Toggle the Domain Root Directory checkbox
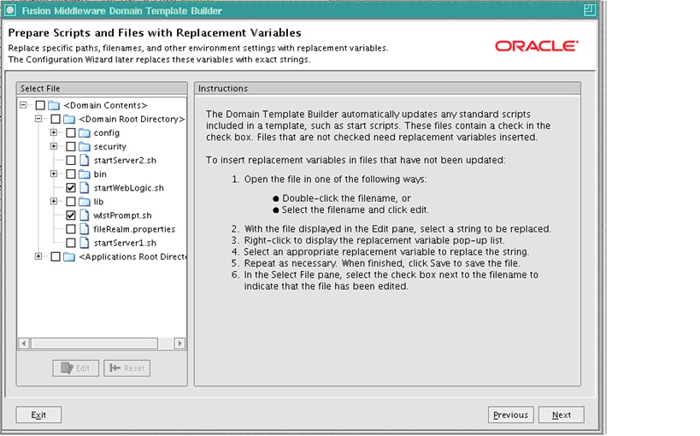700x436 pixels. (x=56, y=120)
